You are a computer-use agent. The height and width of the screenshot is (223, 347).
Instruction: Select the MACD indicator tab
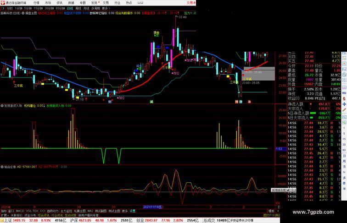tap(20, 211)
